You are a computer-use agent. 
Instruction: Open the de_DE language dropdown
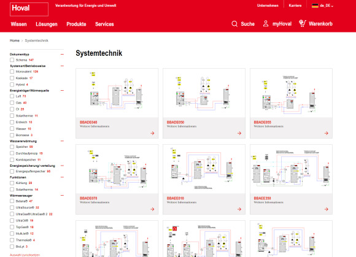pos(322,6)
